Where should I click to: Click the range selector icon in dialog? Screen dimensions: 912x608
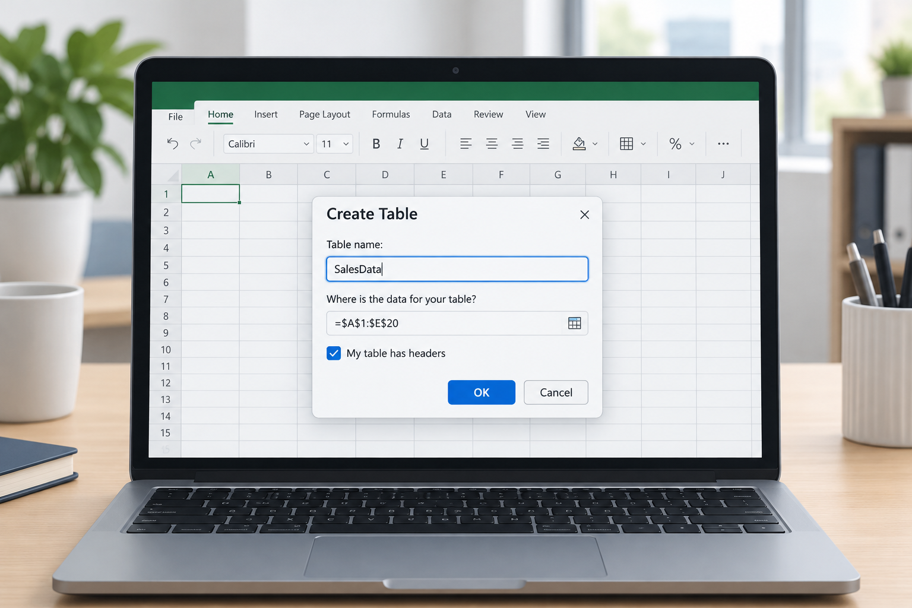(575, 323)
